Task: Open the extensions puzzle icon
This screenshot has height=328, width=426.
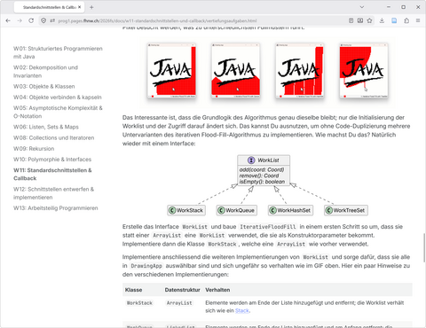Action: (406, 20)
